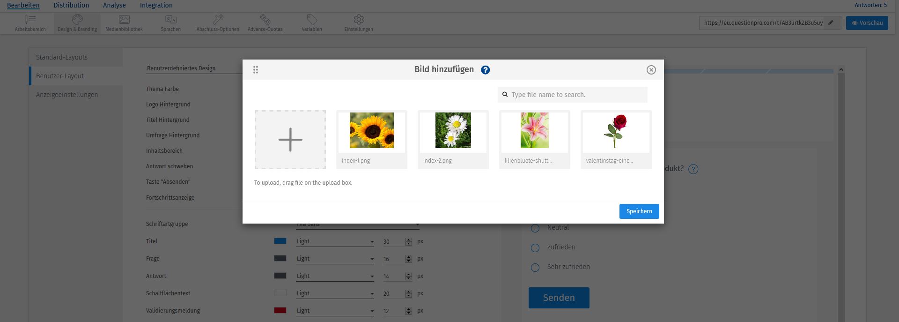Open Anzeigeeinstellungen in the sidebar
899x322 pixels.
[x=76, y=95]
